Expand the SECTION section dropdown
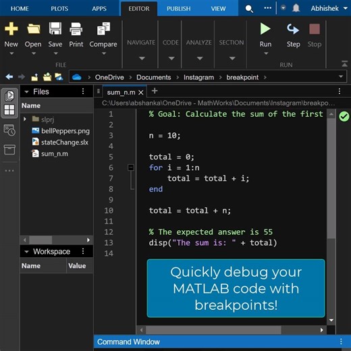The width and height of the screenshot is (351, 351). (232, 58)
